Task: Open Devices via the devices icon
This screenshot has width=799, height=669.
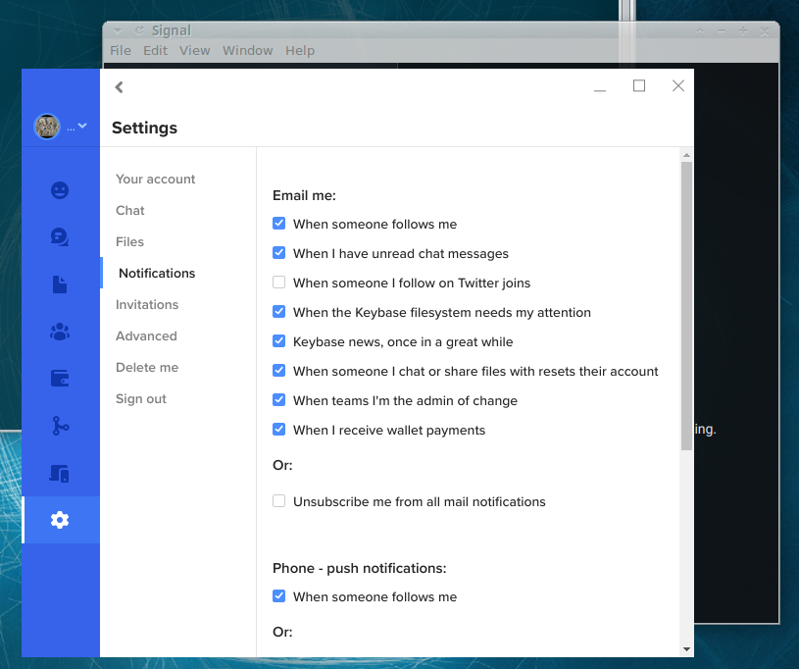Action: tap(60, 472)
